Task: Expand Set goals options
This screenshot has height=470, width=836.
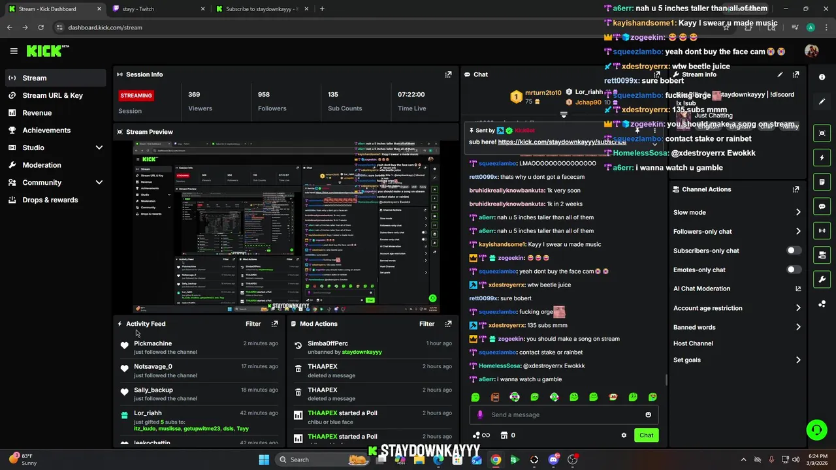Action: (x=798, y=360)
